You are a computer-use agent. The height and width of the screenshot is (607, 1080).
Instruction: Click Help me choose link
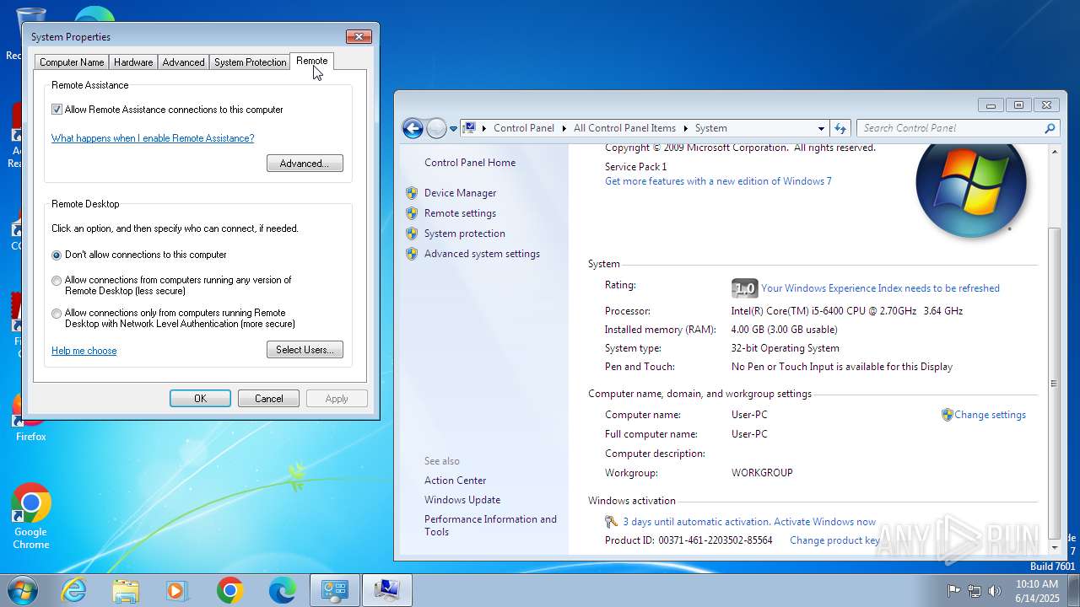[84, 351]
